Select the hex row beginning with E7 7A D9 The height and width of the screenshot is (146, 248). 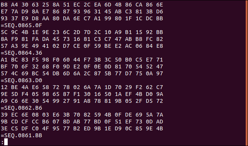82,11
